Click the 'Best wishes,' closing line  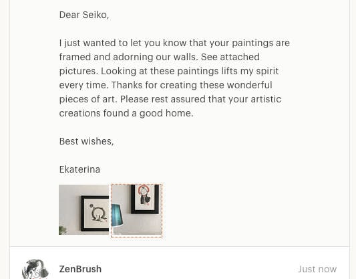click(86, 141)
